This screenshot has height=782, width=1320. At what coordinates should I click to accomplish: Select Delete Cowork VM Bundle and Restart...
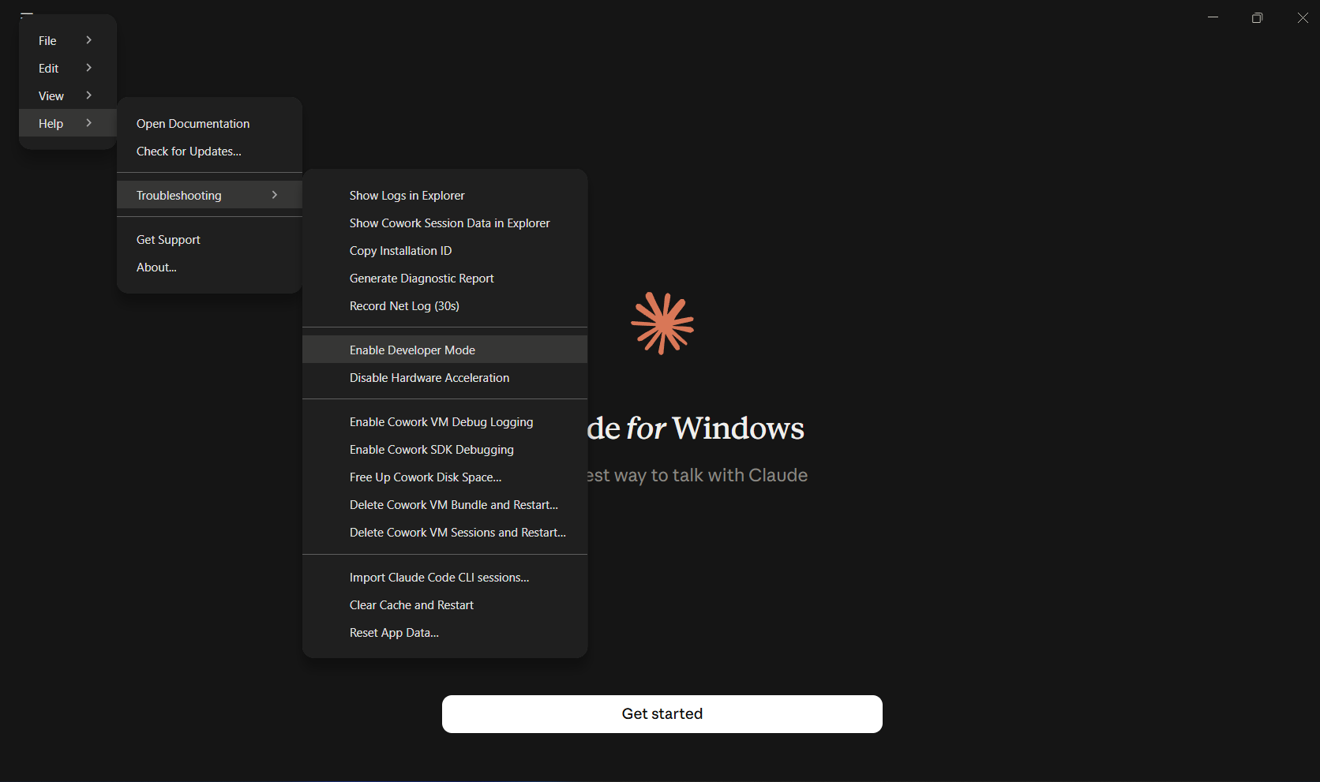[444, 504]
